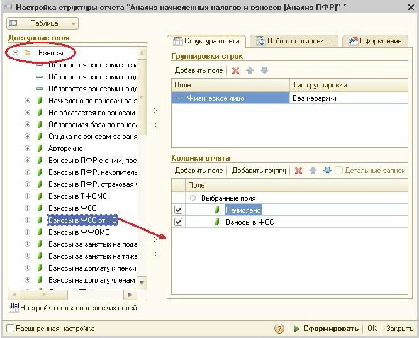Uncheck the Начислено column checkbox
Image resolution: width=419 pixels, height=338 pixels.
coord(179,210)
